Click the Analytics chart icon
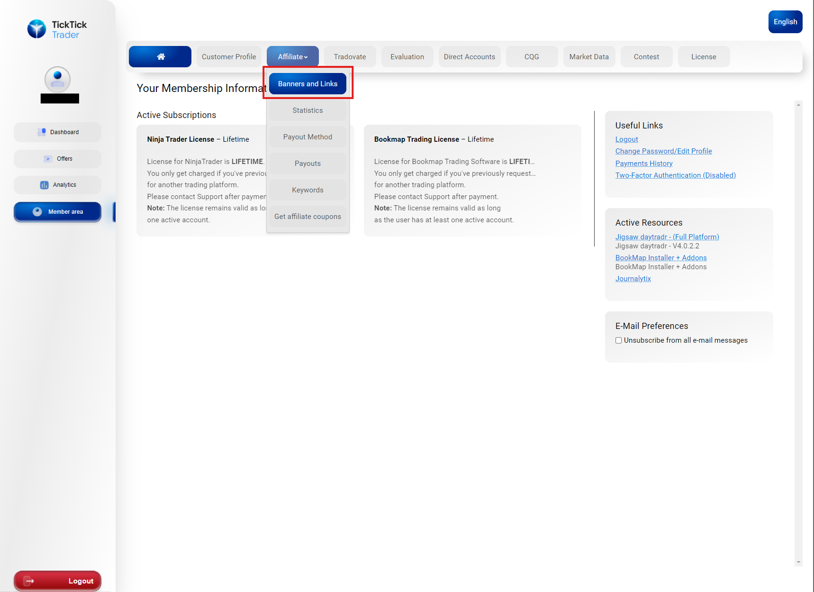Image resolution: width=814 pixels, height=592 pixels. [44, 185]
